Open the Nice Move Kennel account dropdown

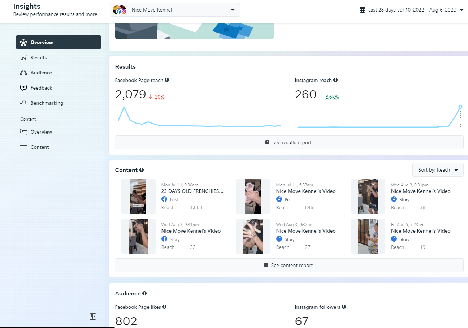point(175,10)
